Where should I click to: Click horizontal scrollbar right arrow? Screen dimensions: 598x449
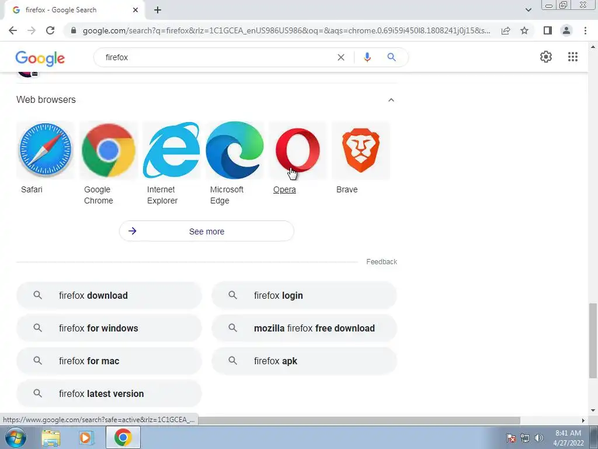pos(583,420)
